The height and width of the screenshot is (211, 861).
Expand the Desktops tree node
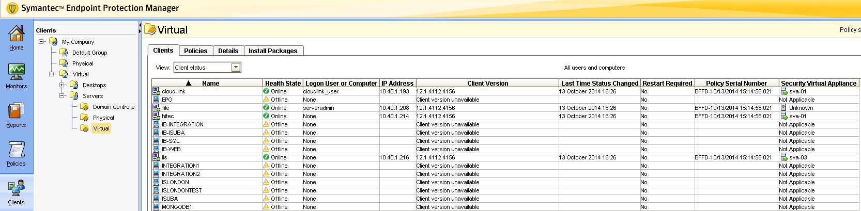point(63,85)
